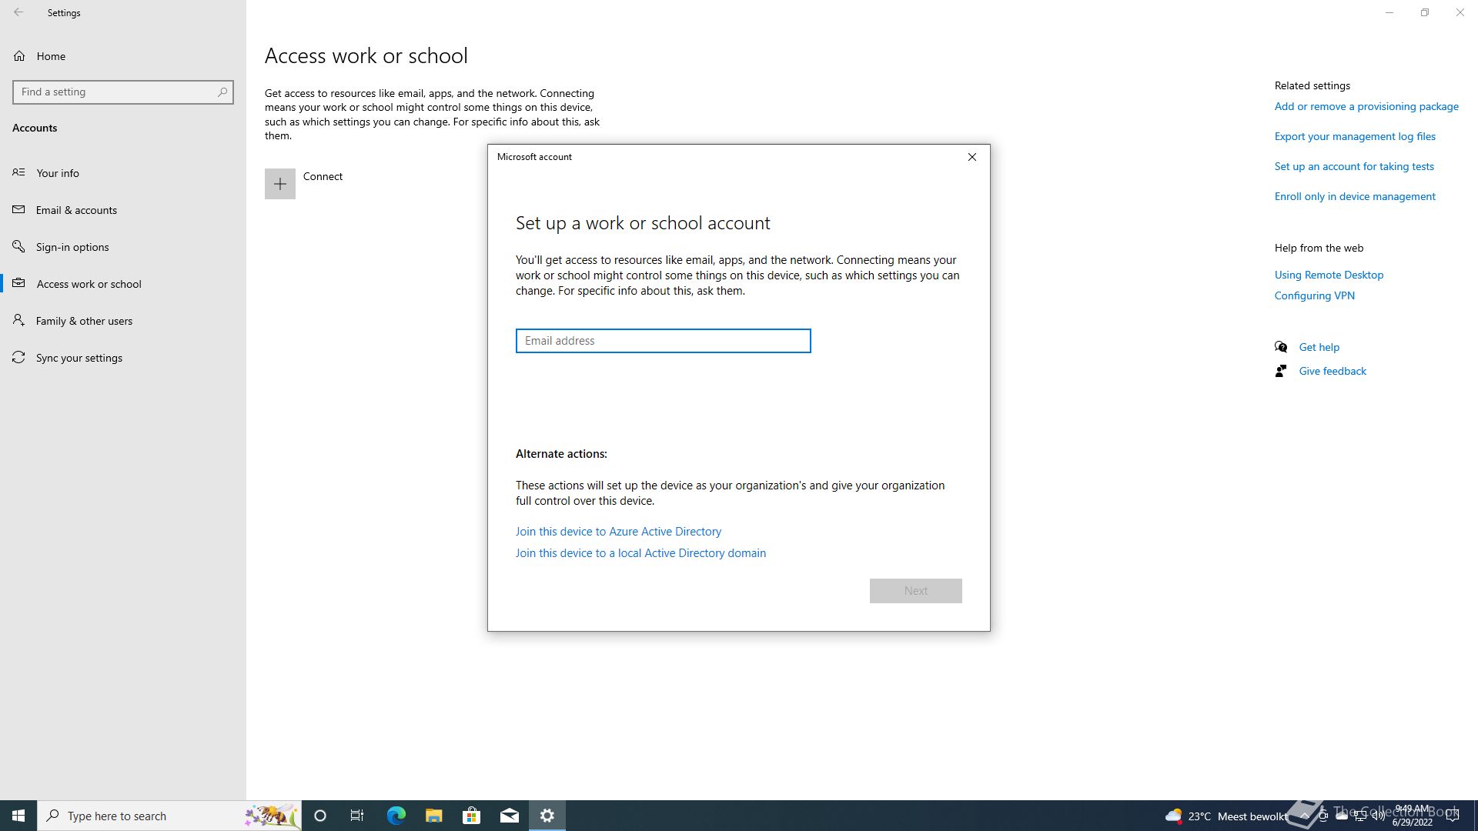Click the Connect label

[323, 176]
